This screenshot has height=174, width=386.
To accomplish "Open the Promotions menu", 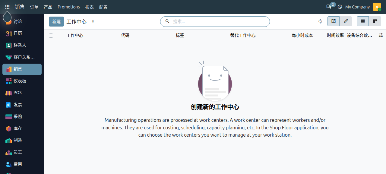I will [69, 7].
